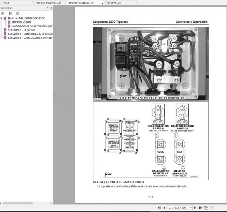Click the RELE 10, IGNICION box in diagram
Image resolution: width=227 pixels, height=212 pixels.
[x=113, y=128]
